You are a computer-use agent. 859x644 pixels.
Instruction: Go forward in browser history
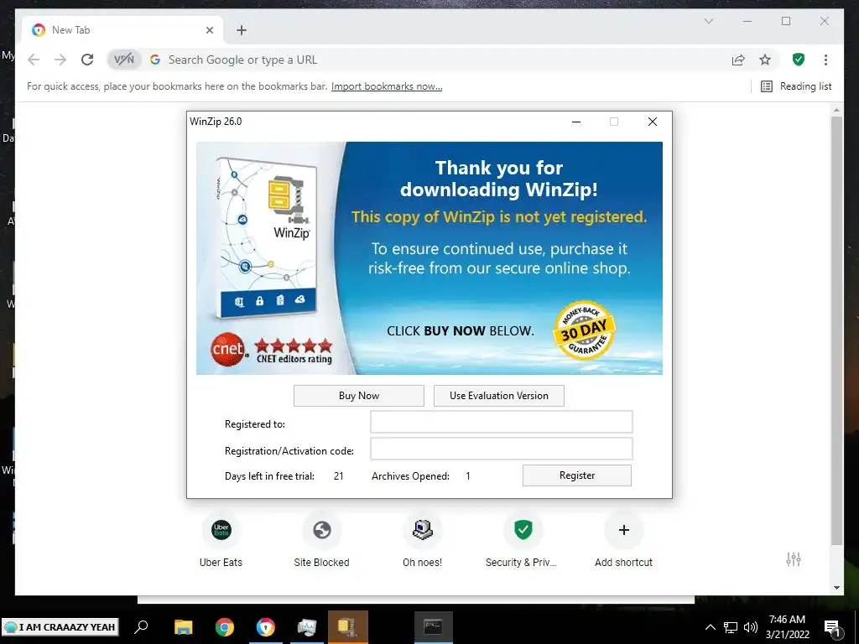pos(60,60)
